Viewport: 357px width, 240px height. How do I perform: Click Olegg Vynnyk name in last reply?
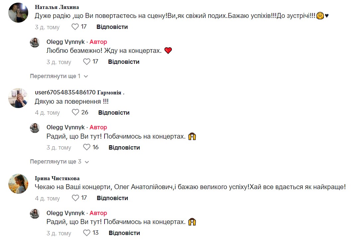coord(65,213)
